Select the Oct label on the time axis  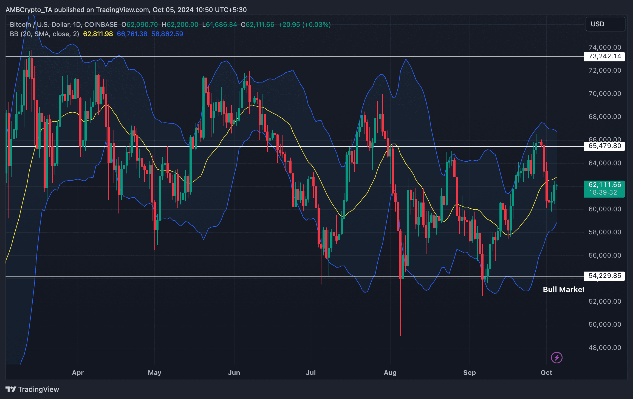(x=546, y=373)
